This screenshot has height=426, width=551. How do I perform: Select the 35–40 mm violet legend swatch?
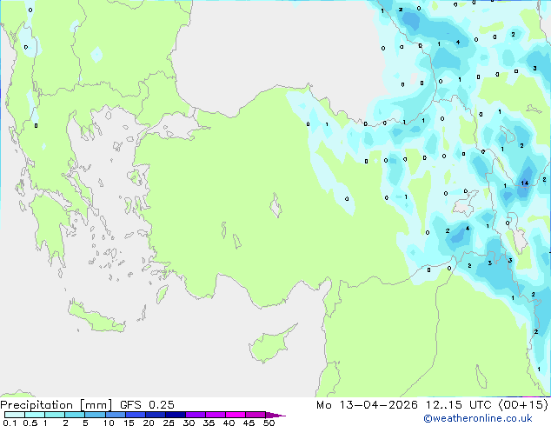click(216, 415)
